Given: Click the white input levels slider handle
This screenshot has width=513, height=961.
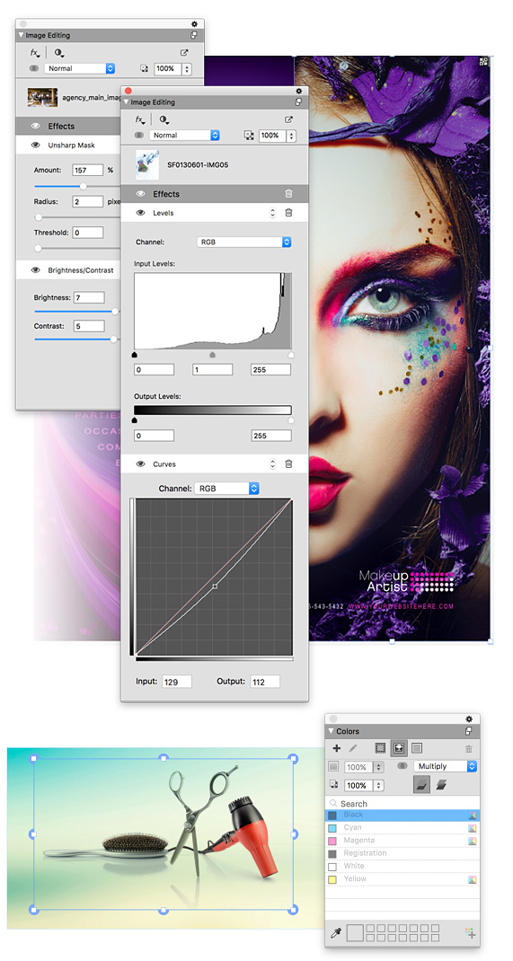Looking at the screenshot, I should [x=290, y=355].
